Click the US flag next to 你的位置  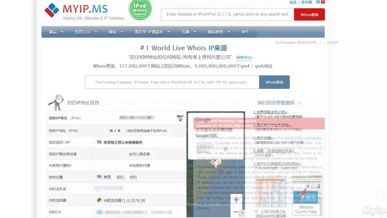click(x=99, y=177)
